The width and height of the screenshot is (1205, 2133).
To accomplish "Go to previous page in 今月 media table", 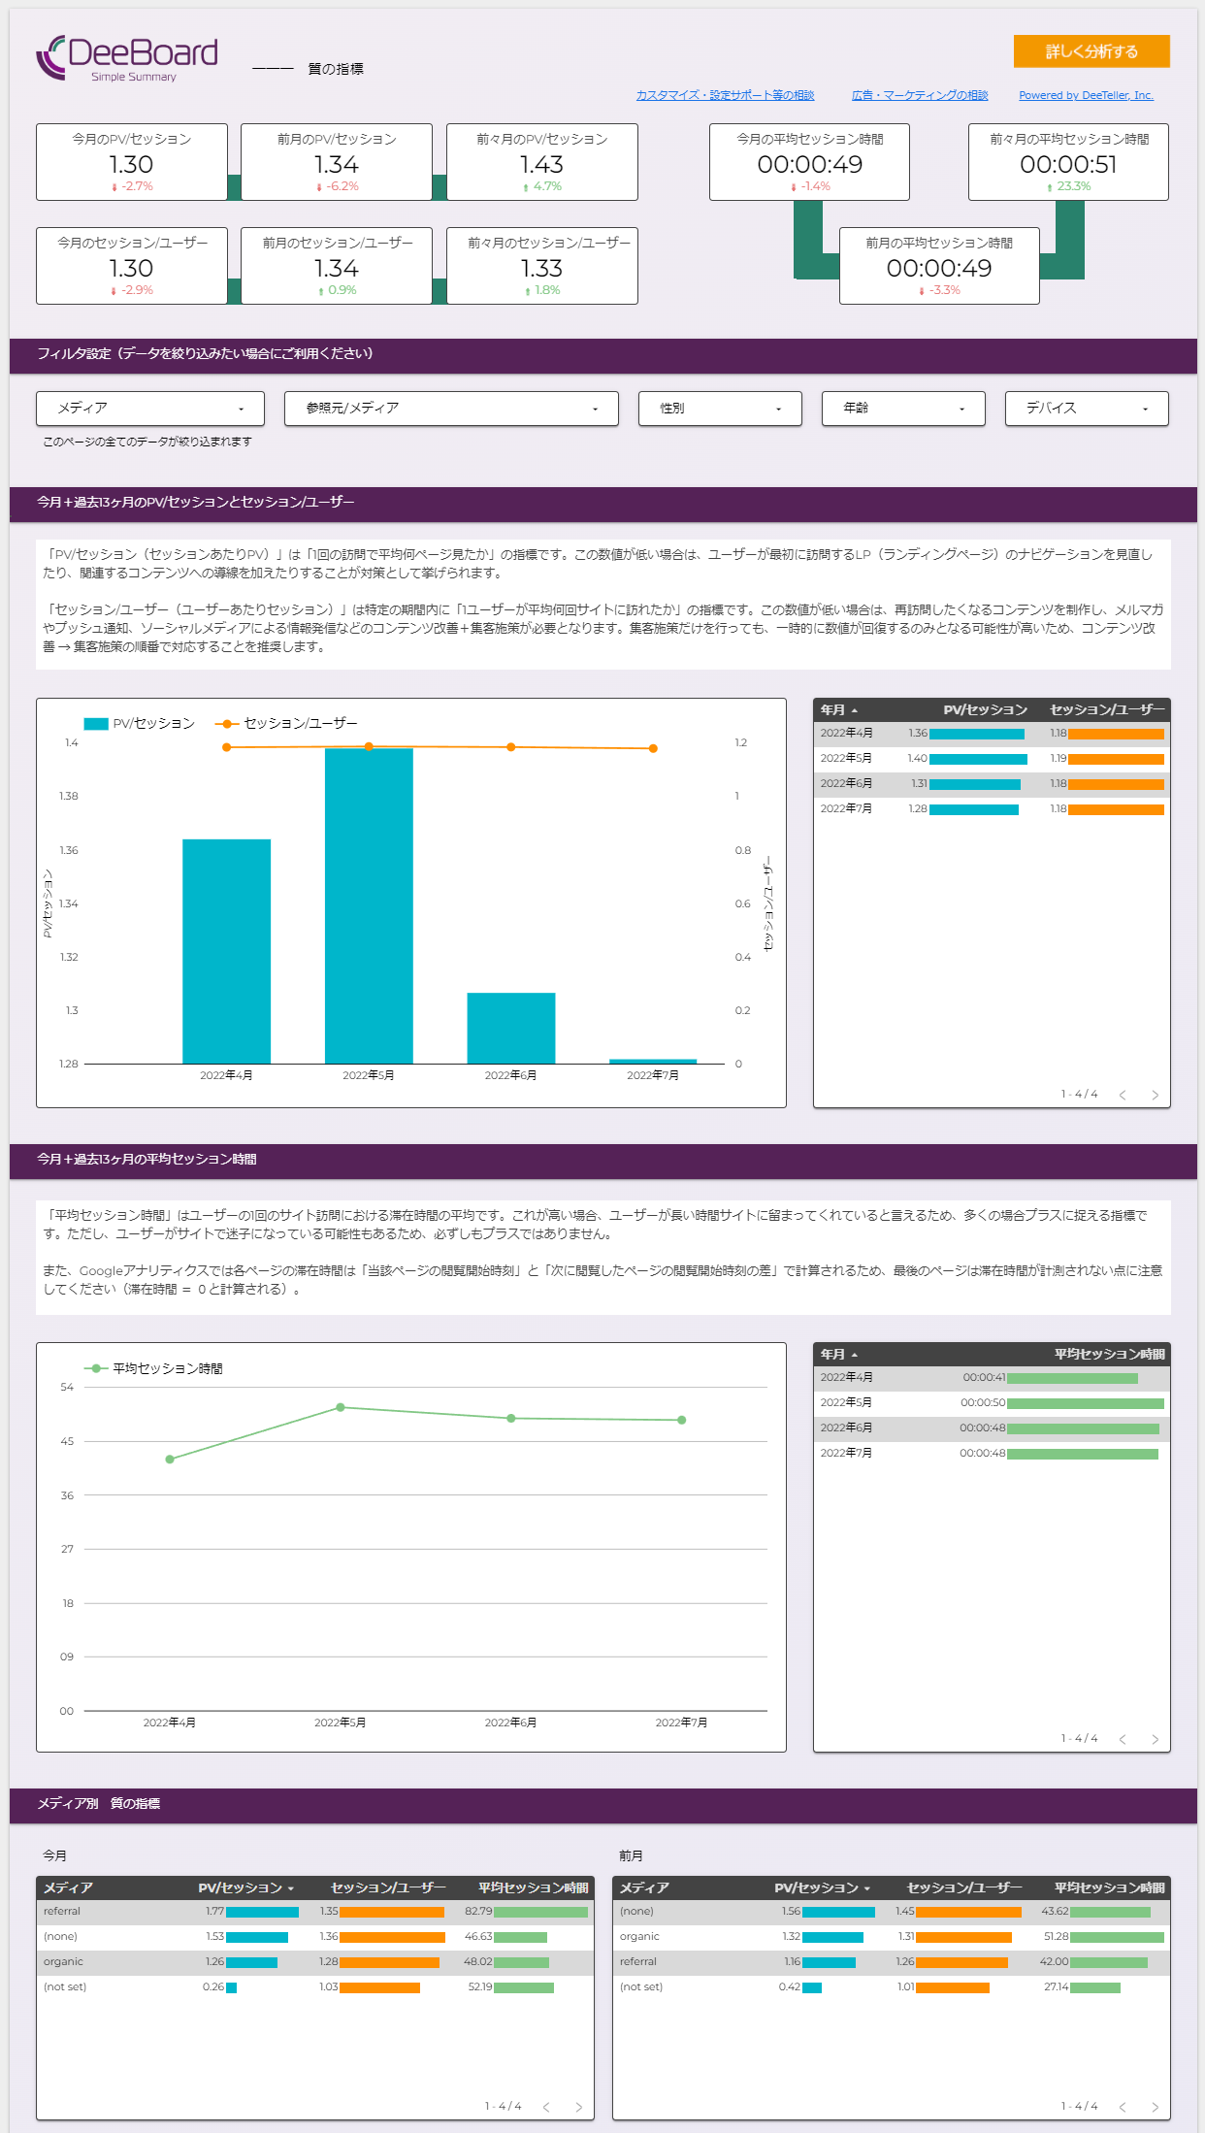I will [x=546, y=2107].
